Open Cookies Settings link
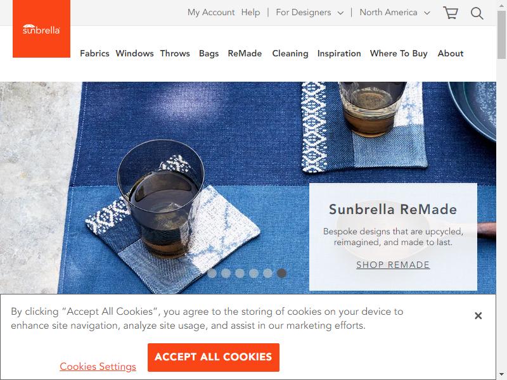 point(98,367)
